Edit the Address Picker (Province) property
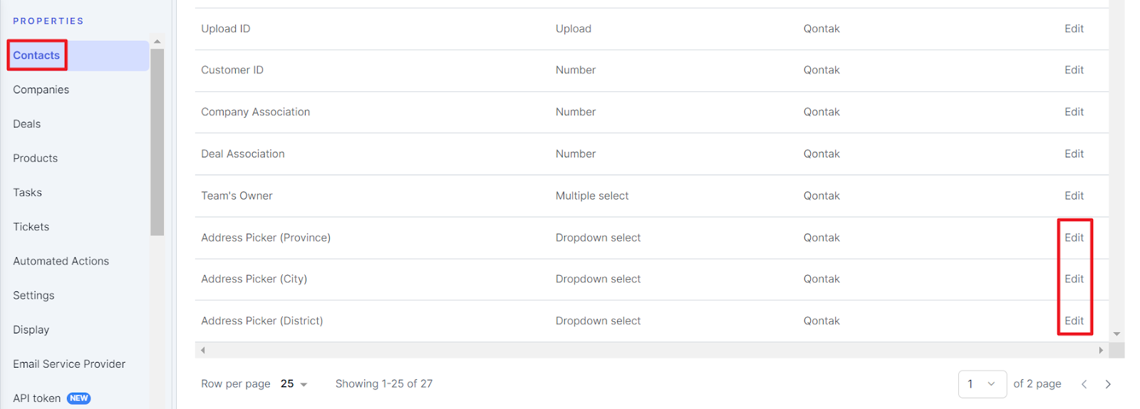This screenshot has height=409, width=1140. coord(1074,238)
